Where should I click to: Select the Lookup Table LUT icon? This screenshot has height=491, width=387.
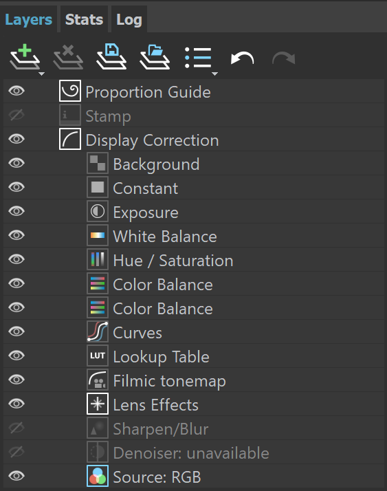click(98, 356)
